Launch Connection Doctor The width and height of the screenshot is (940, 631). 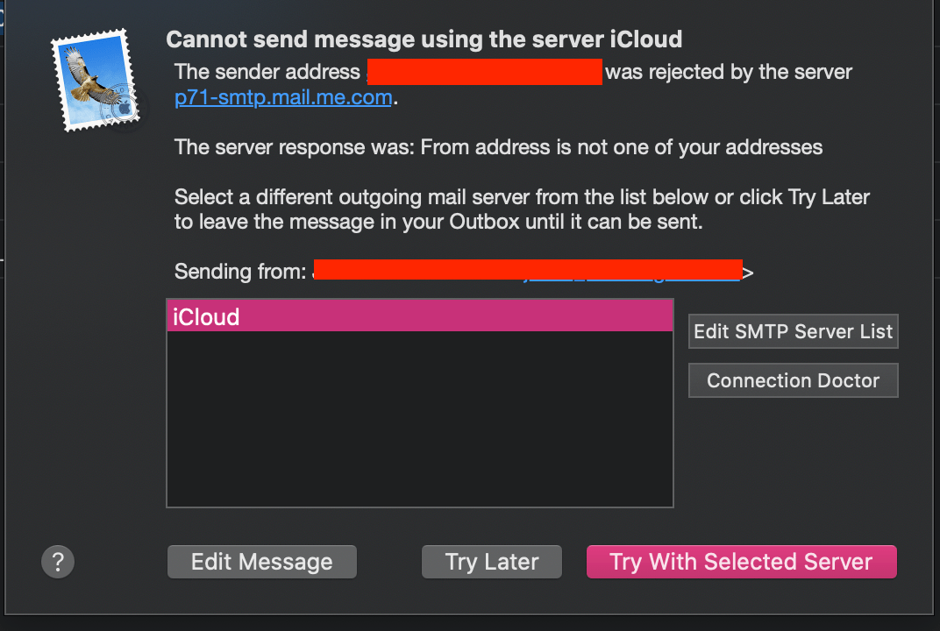(x=793, y=380)
